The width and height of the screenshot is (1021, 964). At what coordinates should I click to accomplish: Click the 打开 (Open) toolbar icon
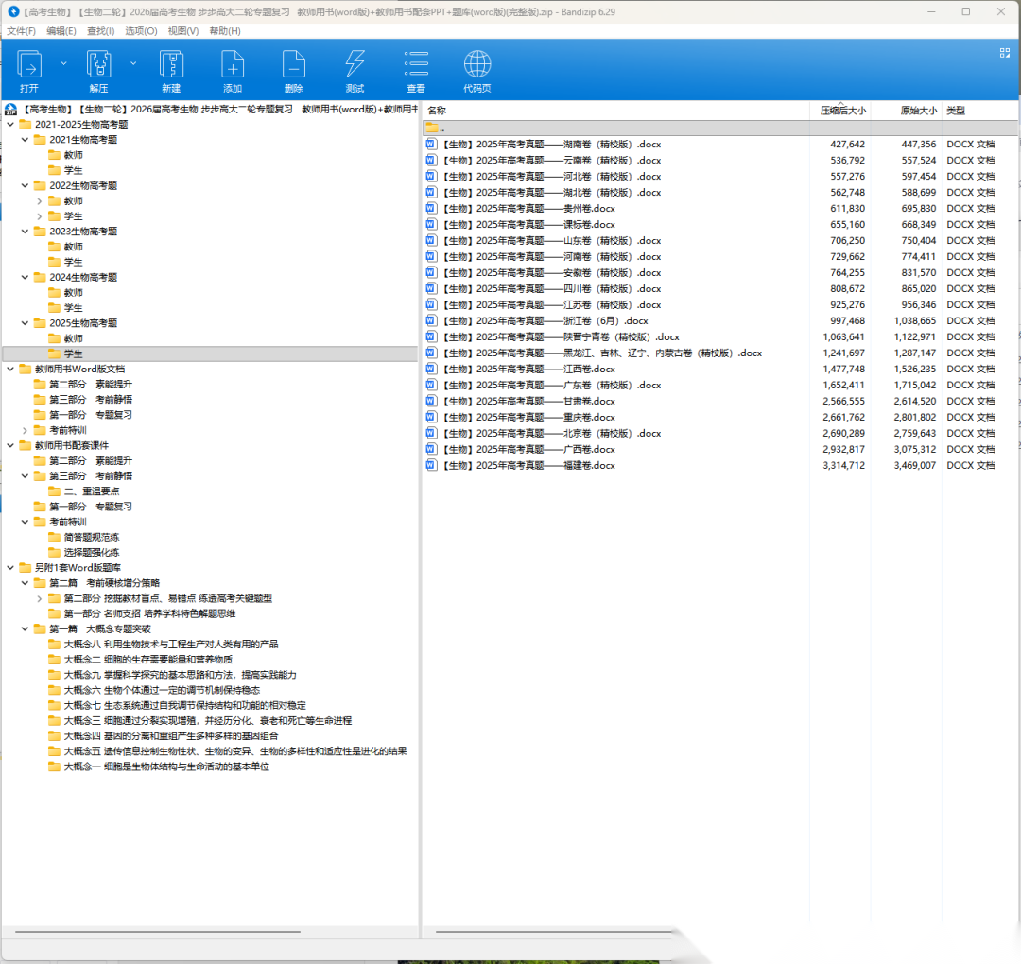[x=29, y=66]
